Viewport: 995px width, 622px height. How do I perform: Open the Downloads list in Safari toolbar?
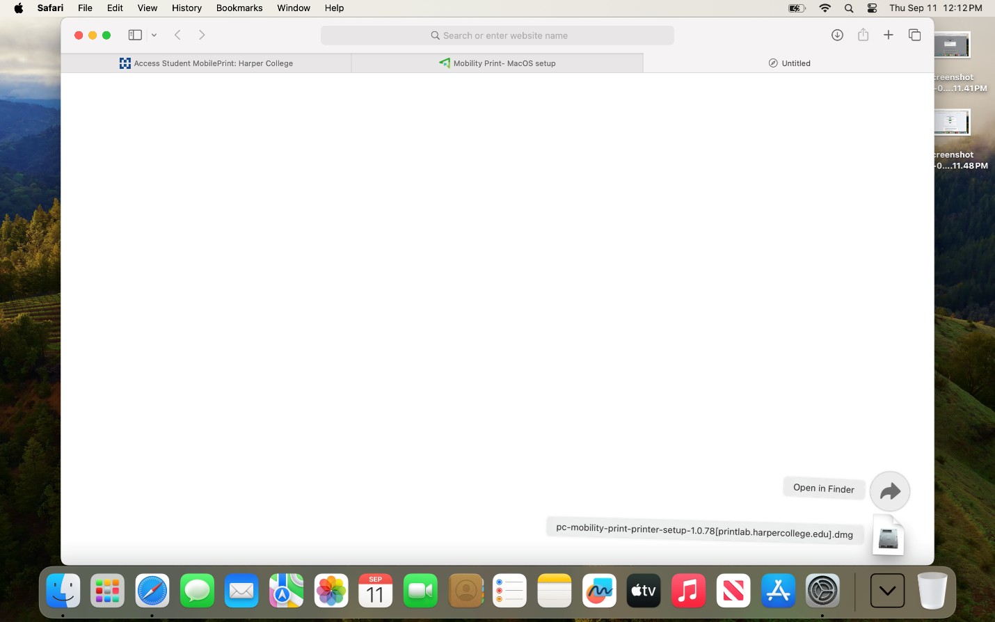point(836,35)
